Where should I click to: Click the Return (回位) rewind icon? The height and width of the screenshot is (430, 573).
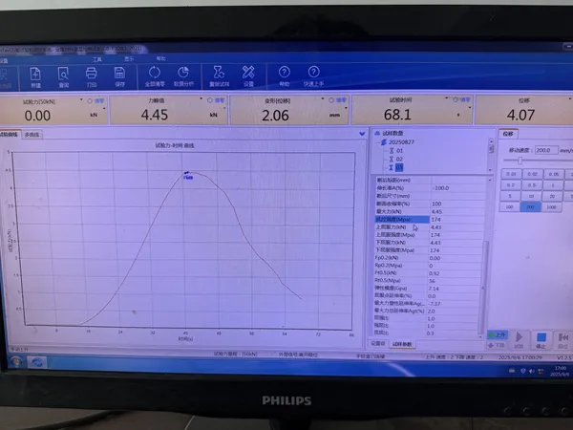click(x=563, y=339)
